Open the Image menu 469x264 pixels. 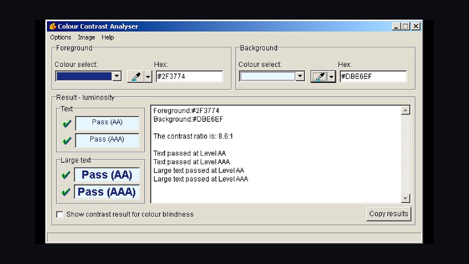pos(86,37)
